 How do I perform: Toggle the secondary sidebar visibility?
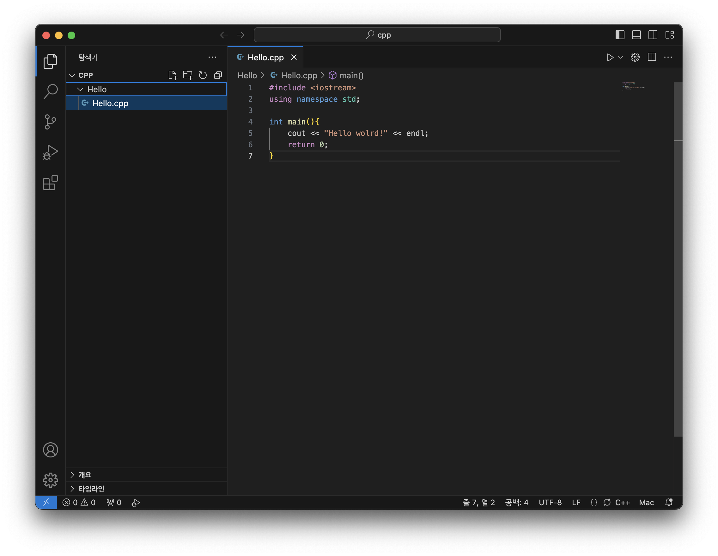[x=653, y=35]
